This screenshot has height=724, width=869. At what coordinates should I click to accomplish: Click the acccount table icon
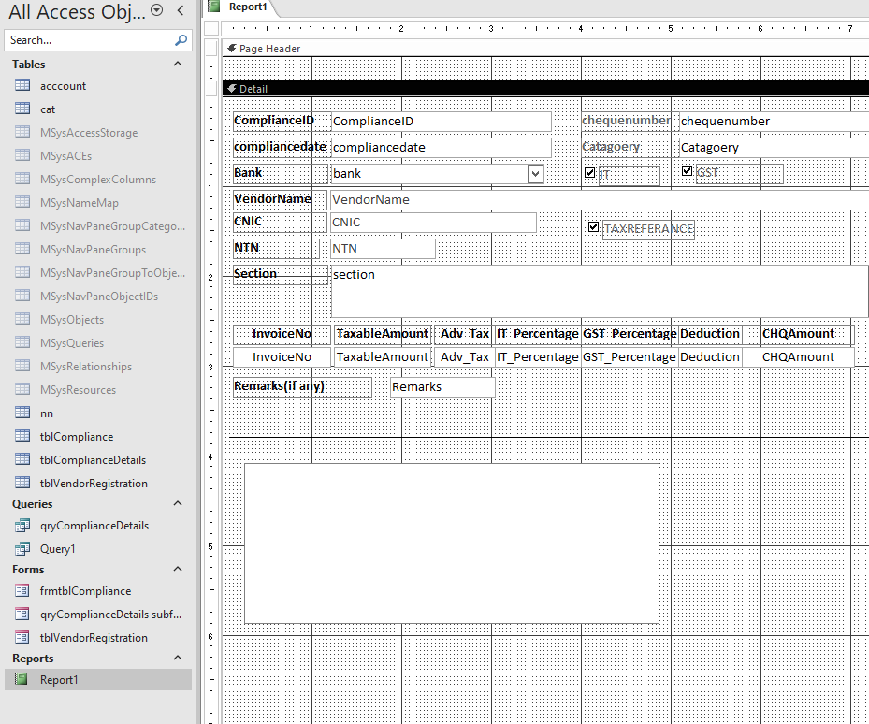22,85
